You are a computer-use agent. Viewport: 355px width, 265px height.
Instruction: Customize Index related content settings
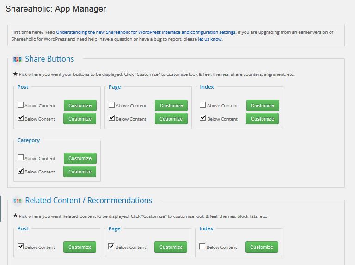pos(262,247)
